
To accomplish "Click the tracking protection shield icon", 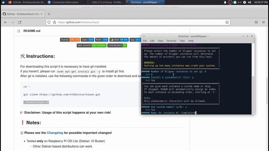I will pos(49,22).
